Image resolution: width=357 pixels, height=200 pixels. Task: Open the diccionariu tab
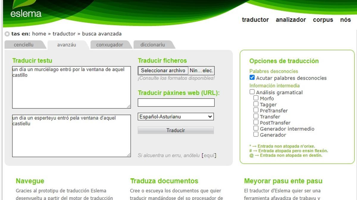pyautogui.click(x=152, y=44)
